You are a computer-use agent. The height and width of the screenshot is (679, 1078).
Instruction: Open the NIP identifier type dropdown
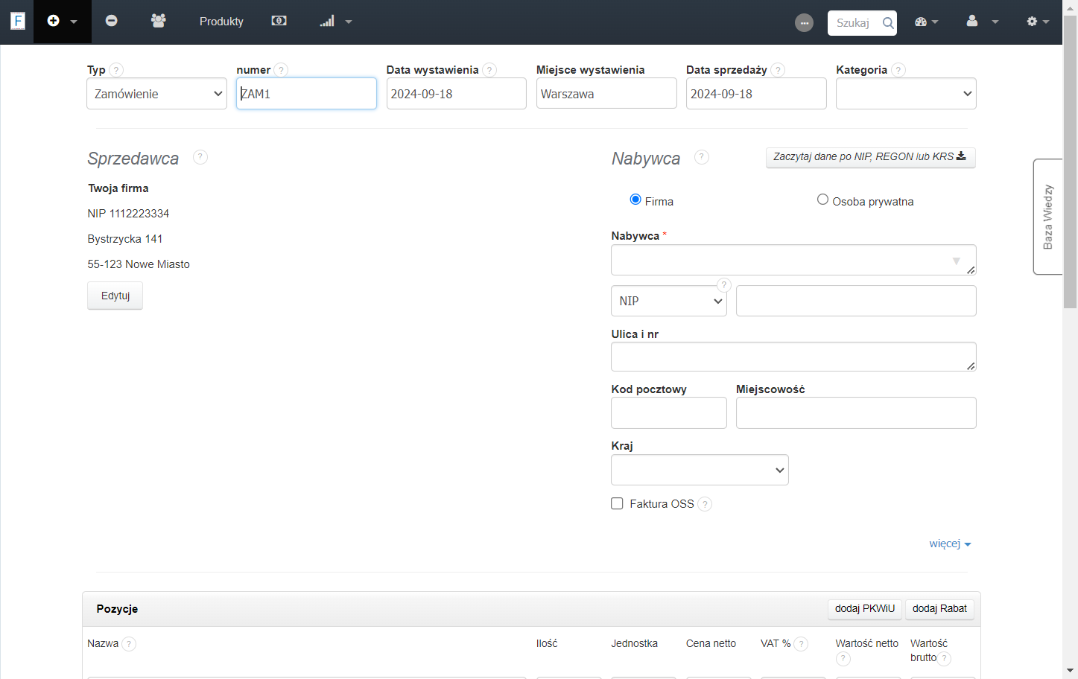669,301
